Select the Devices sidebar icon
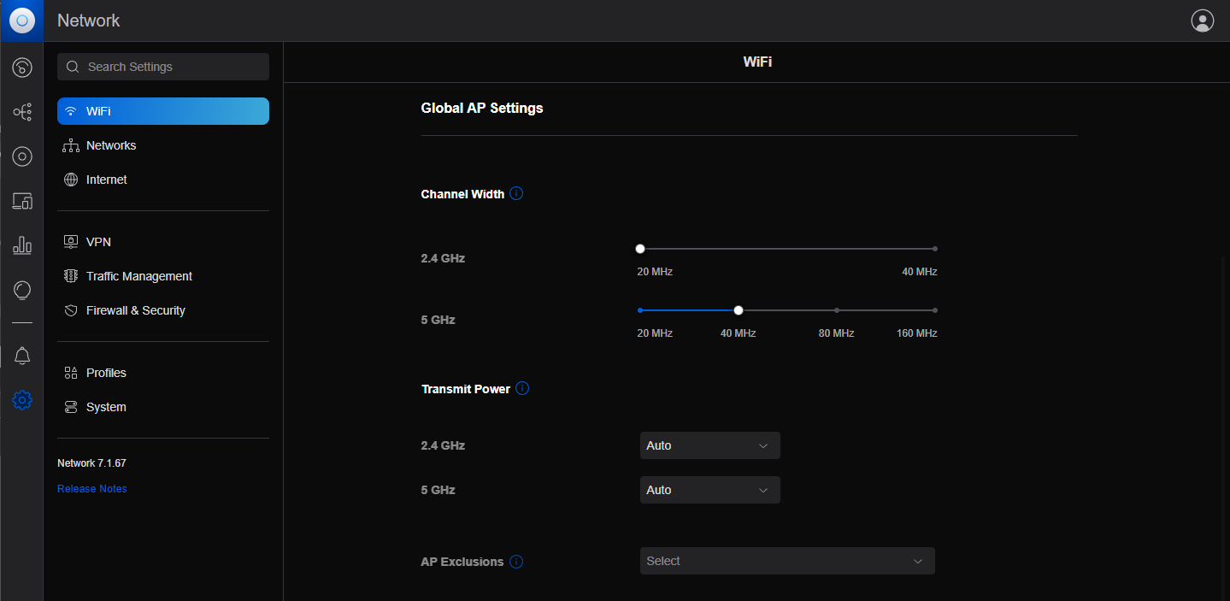Image resolution: width=1230 pixels, height=601 pixels. click(21, 156)
